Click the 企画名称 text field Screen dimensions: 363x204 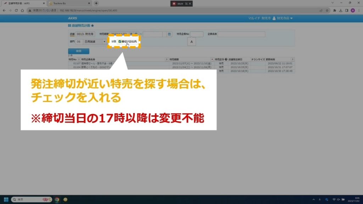tap(241, 34)
